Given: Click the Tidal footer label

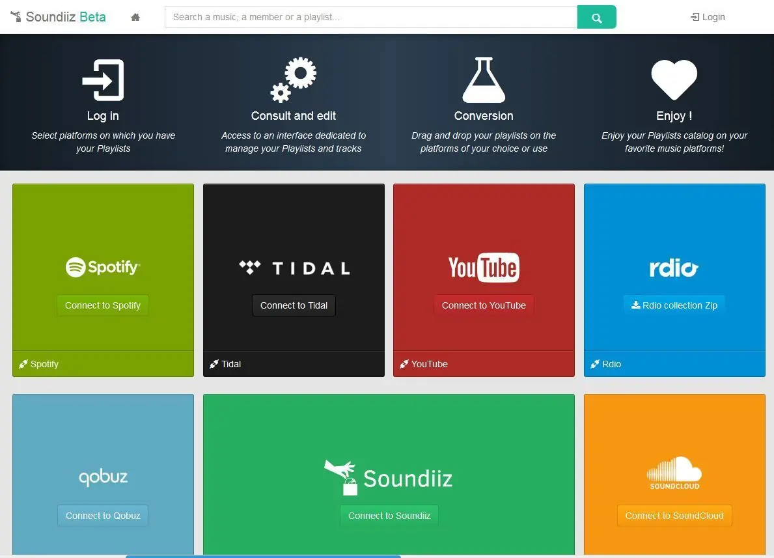Looking at the screenshot, I should tap(231, 364).
